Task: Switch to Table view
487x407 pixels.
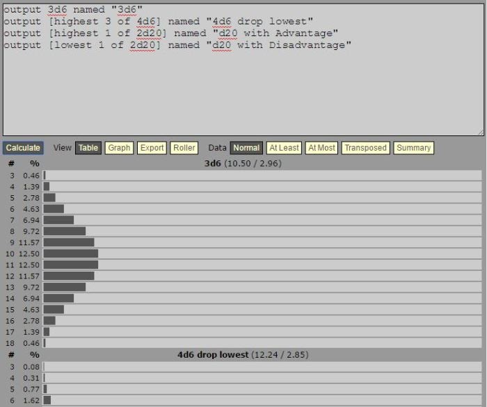Action: coord(88,148)
